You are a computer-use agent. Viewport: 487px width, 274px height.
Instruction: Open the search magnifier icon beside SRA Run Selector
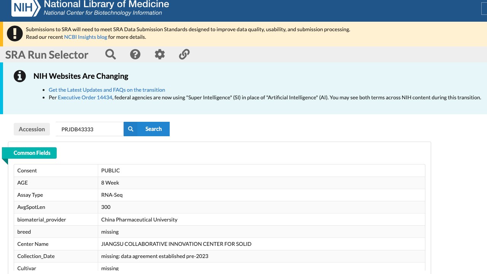pyautogui.click(x=111, y=54)
